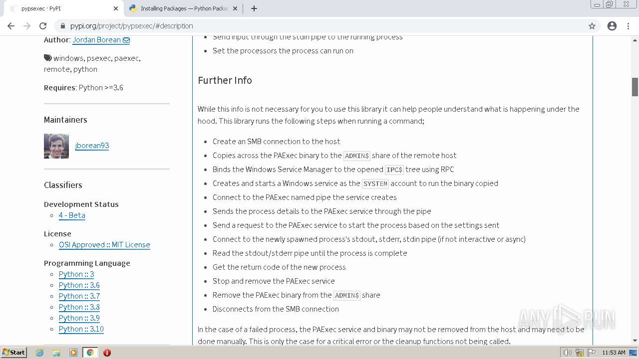Click the scrollbar up arrow
The image size is (639, 359).
(635, 40)
